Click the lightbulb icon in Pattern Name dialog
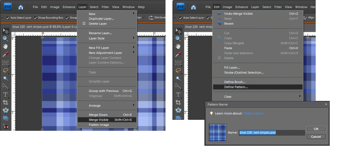 211,114
